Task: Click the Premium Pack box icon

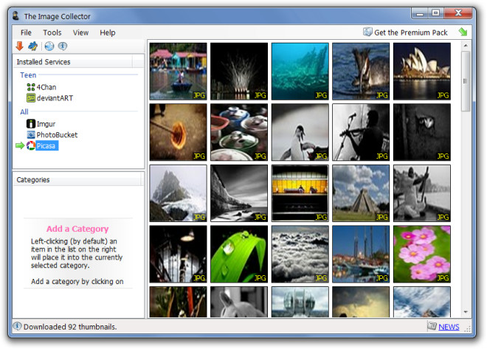Action: click(367, 32)
